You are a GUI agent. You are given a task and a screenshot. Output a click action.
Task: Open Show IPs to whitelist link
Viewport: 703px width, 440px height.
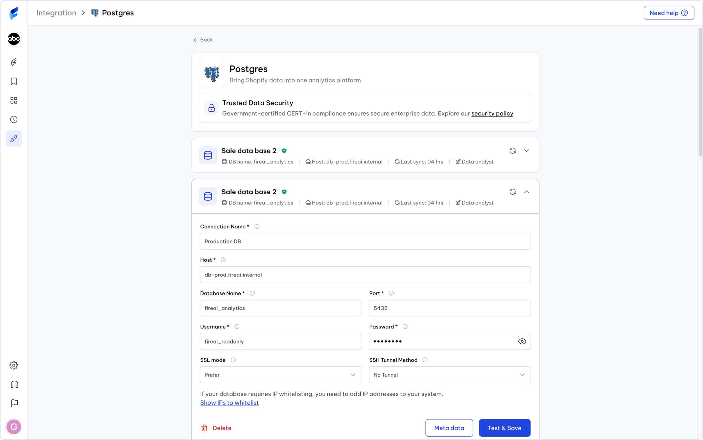point(229,403)
